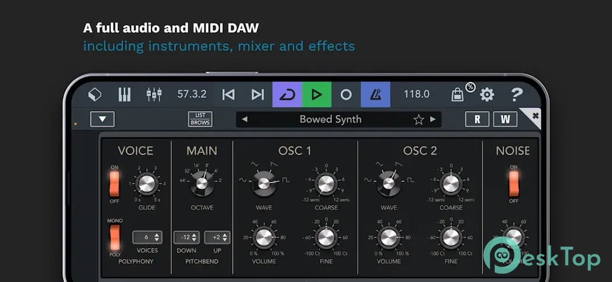Toggle the NOISE ON/OFF switch

pyautogui.click(x=514, y=184)
